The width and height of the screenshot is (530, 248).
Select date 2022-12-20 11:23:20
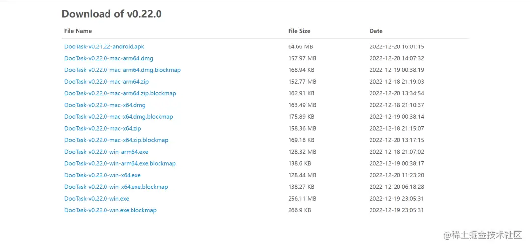pyautogui.click(x=397, y=175)
